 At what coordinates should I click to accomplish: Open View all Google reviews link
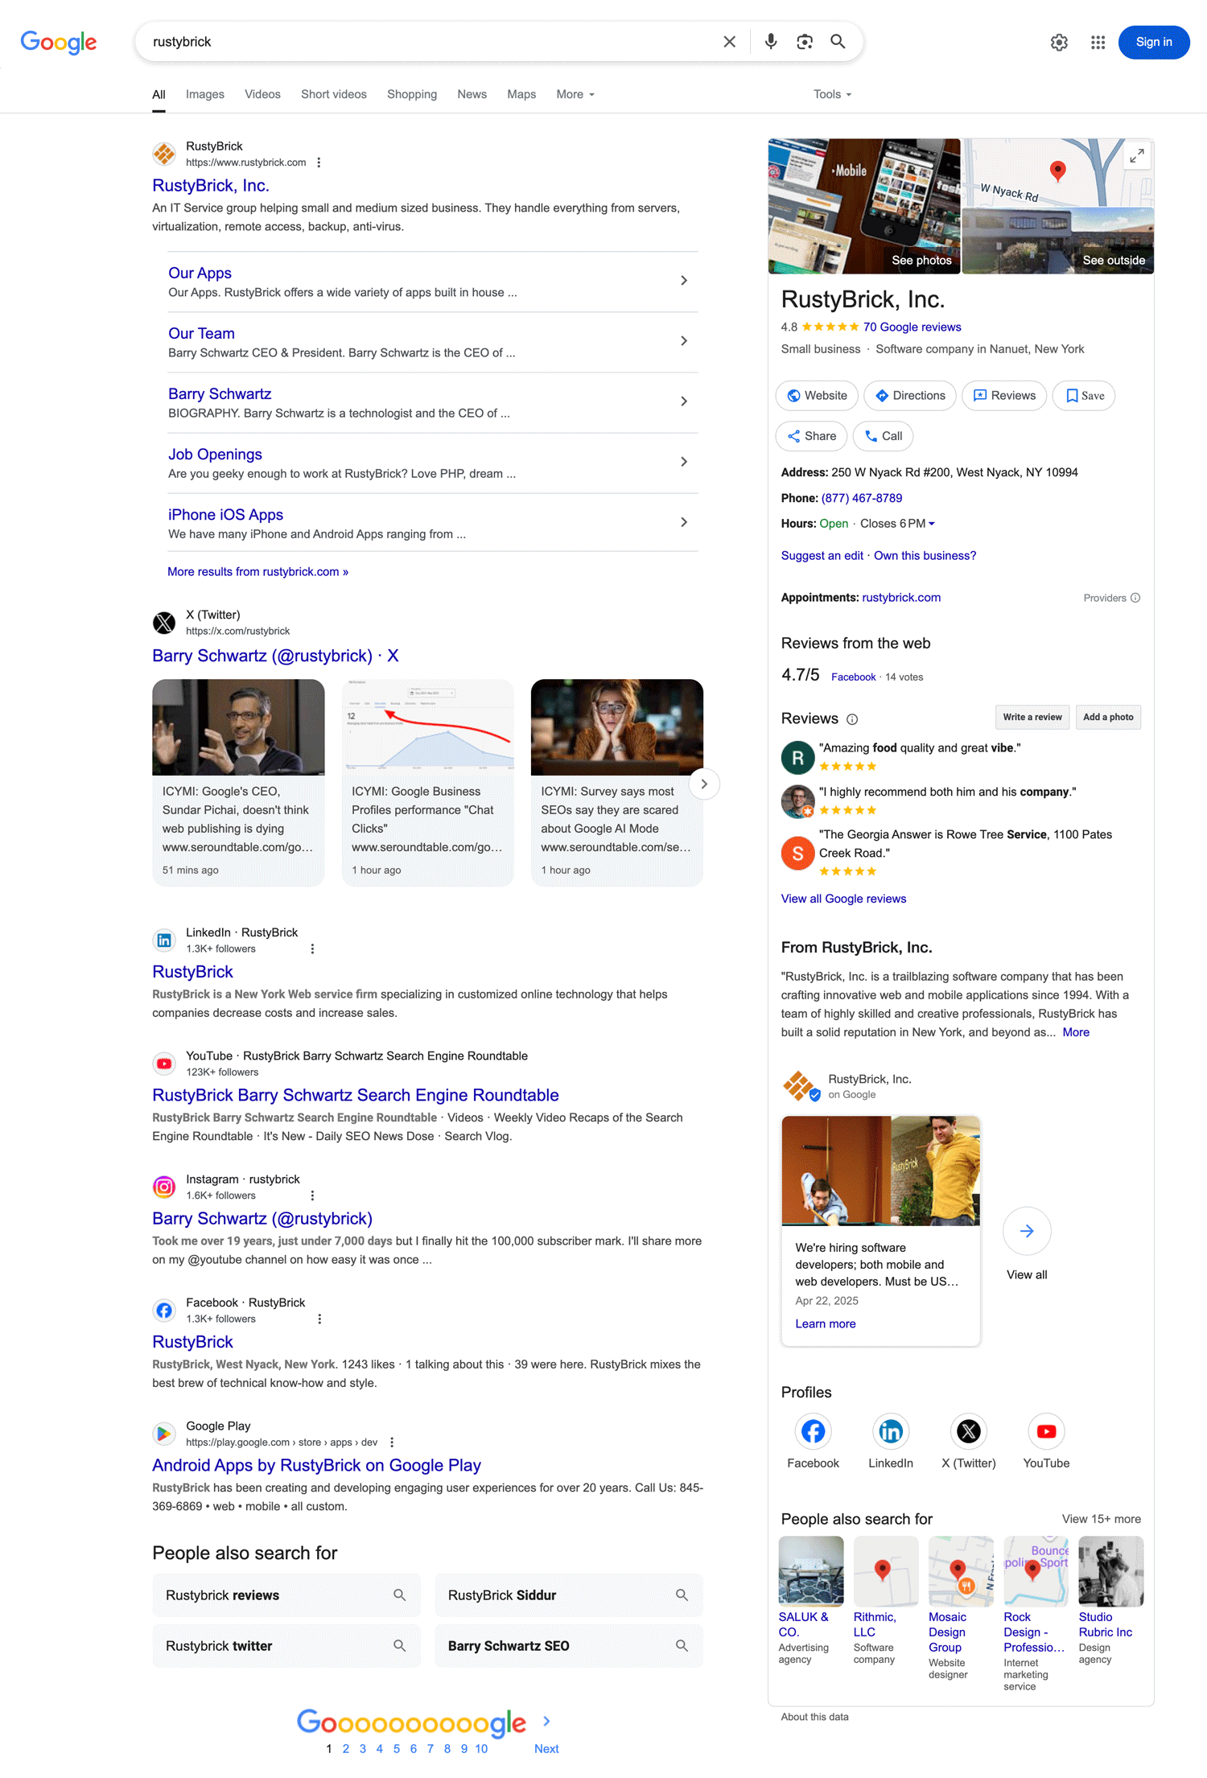point(843,899)
